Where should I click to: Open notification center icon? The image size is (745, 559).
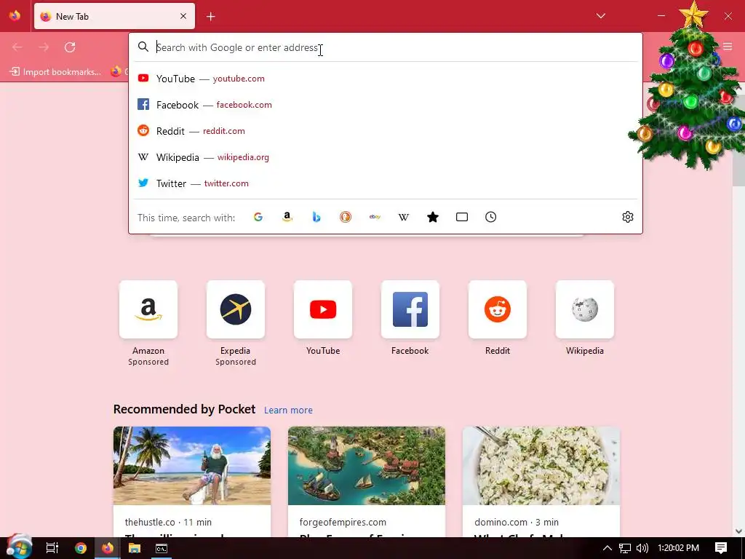tap(721, 548)
